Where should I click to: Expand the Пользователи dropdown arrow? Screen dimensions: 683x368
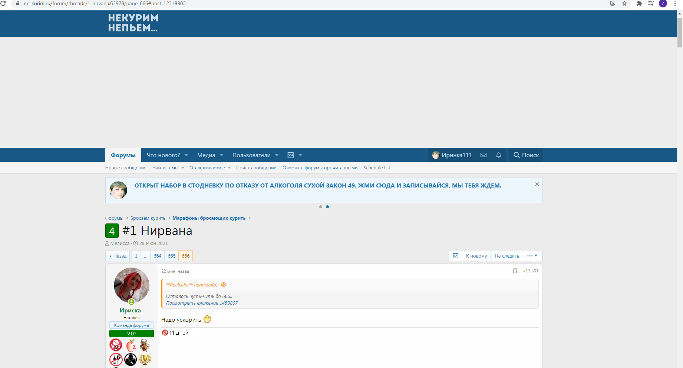[277, 155]
